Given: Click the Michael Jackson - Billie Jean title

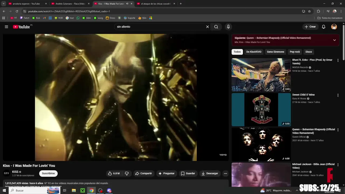Looking at the screenshot, I should [313, 166].
